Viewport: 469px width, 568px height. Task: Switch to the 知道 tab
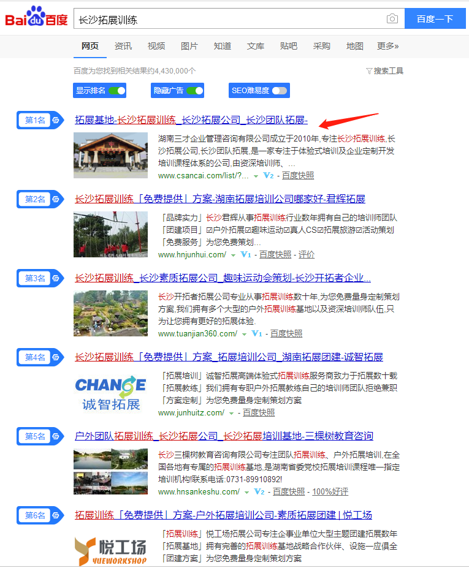[x=223, y=46]
